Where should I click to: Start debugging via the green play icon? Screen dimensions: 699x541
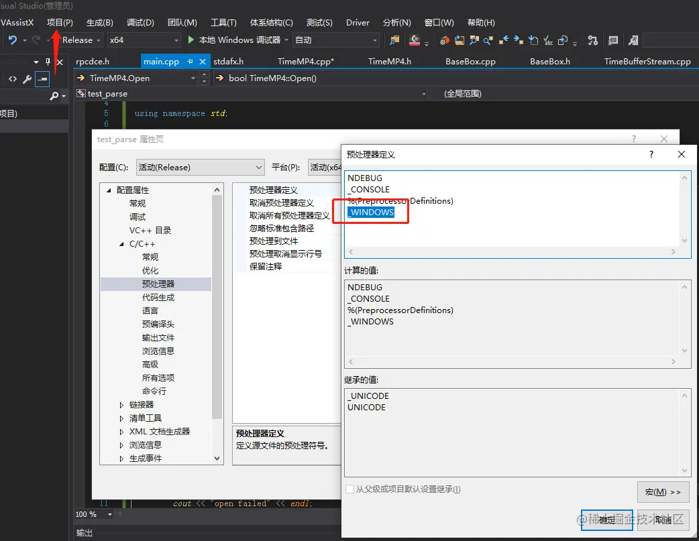point(192,40)
